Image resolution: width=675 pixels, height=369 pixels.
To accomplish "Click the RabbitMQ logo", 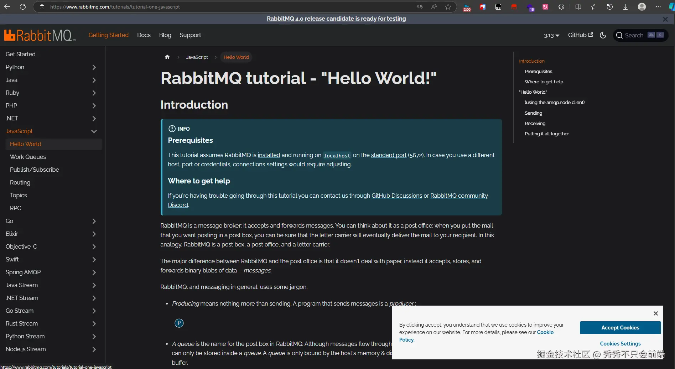I will (x=40, y=35).
